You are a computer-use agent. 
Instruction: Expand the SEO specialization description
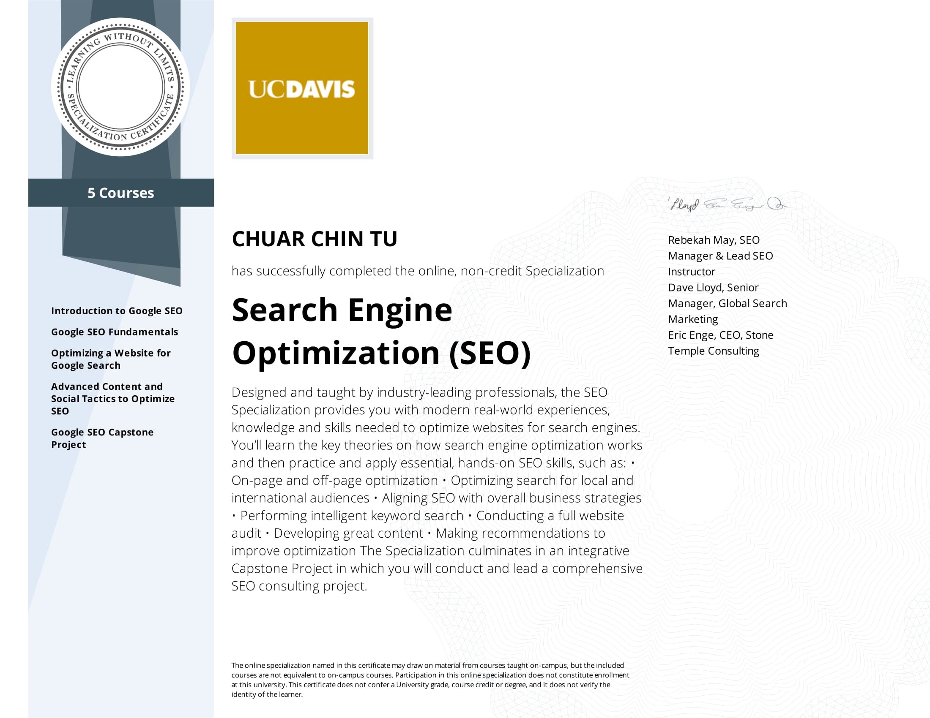pos(438,488)
